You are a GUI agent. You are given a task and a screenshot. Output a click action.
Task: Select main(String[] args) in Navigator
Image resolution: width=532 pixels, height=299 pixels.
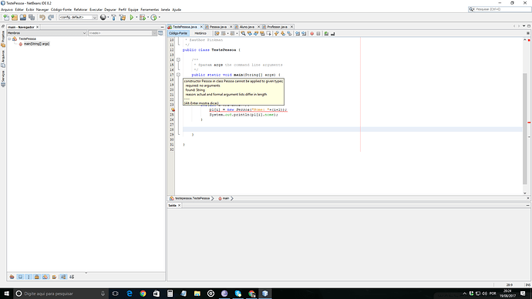click(x=36, y=44)
